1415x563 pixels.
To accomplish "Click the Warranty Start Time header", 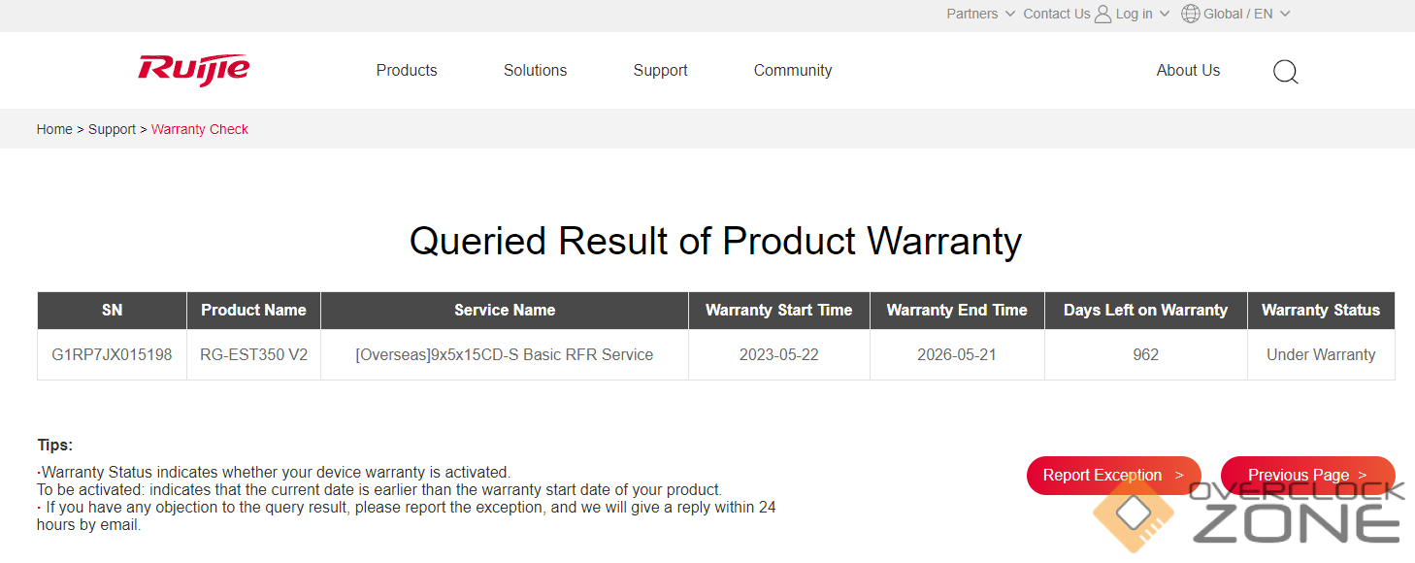I will 779,311.
